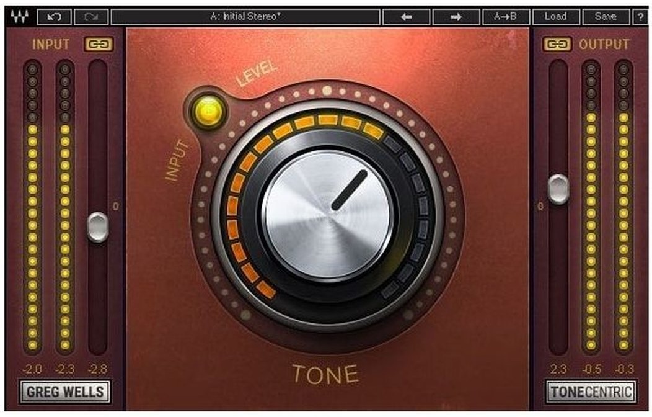652x417 pixels.
Task: Load the next preset with right arrow
Action: tap(456, 17)
